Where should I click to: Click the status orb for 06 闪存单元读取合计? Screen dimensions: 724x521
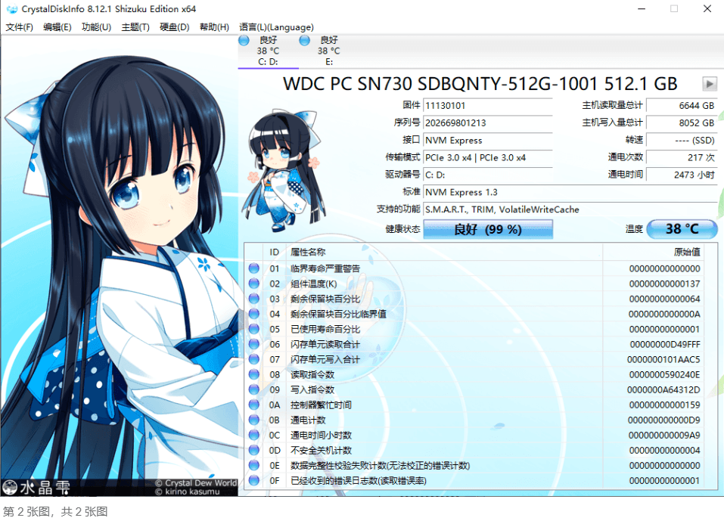click(254, 344)
